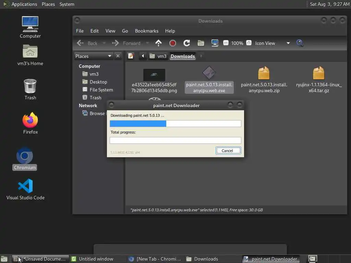Zoom out with the minus icon
Image resolution: width=351 pixels, height=263 pixels.
coord(226,43)
